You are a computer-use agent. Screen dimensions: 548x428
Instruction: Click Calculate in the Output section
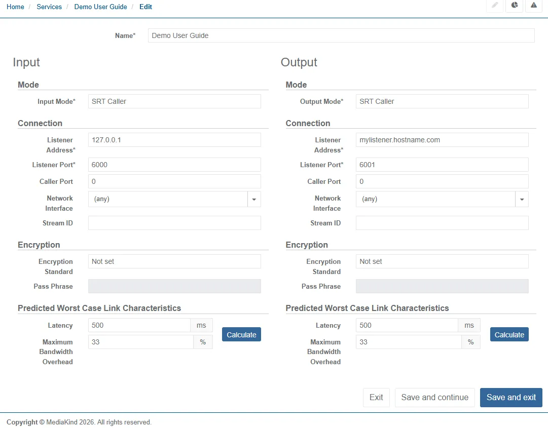click(x=509, y=334)
